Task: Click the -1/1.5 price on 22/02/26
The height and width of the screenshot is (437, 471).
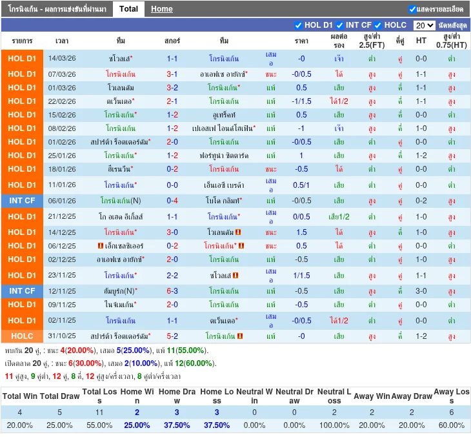Action: (x=301, y=101)
